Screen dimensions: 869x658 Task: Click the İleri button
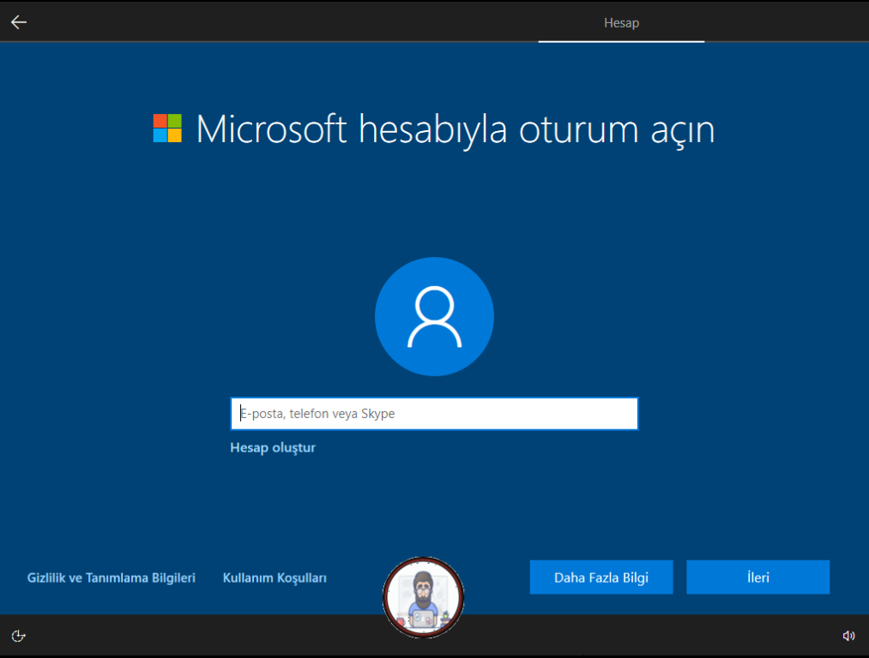pos(757,577)
